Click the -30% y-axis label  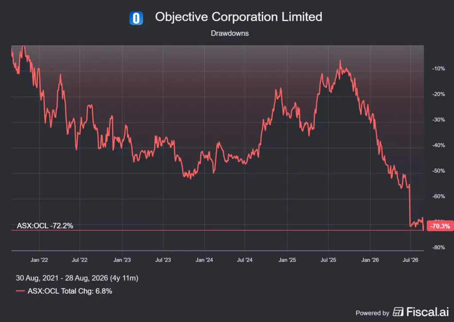(438, 120)
